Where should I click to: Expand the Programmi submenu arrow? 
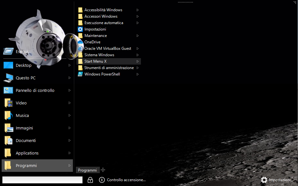point(70,165)
